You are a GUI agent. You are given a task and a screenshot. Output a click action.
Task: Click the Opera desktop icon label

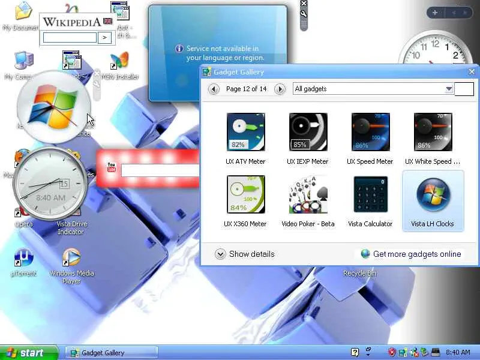tap(24, 224)
